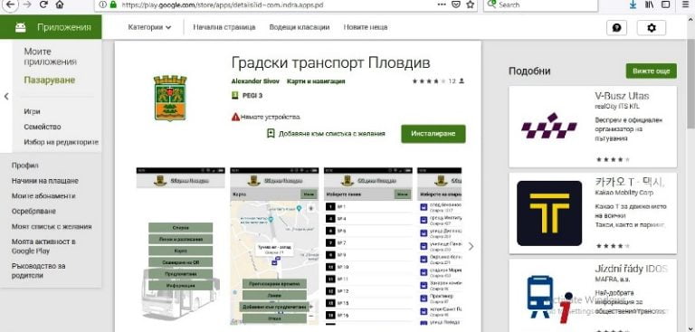Open the help question mark button

(616, 27)
